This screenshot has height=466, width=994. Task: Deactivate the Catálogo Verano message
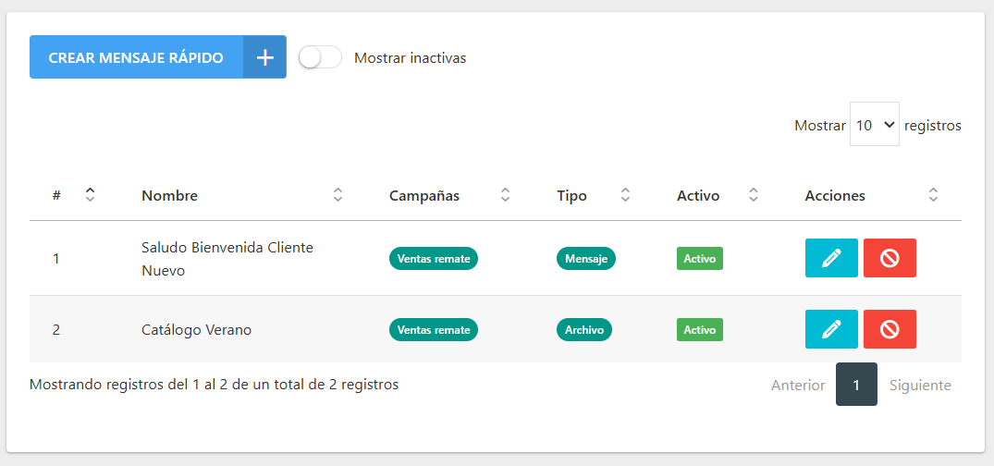pos(890,329)
